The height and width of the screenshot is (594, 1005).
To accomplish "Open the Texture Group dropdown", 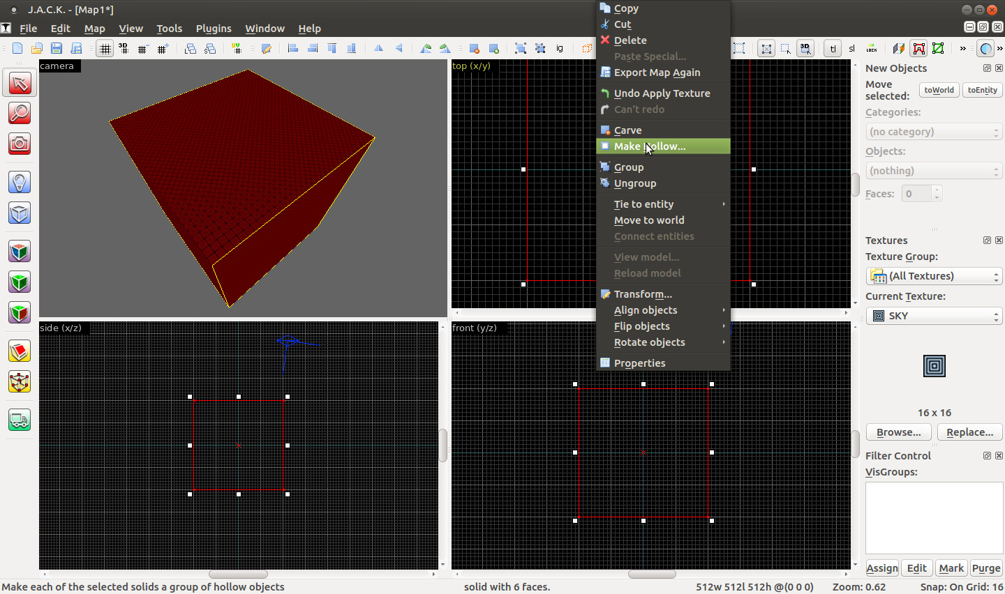I will pos(934,276).
